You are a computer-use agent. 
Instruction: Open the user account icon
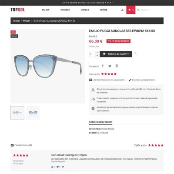pos(122,10)
